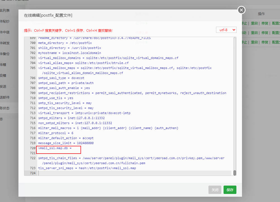Image resolution: width=280 pixels, height=202 pixels.
Task: Click the vmail_ssl.map.db = line
Action: pos(55,148)
